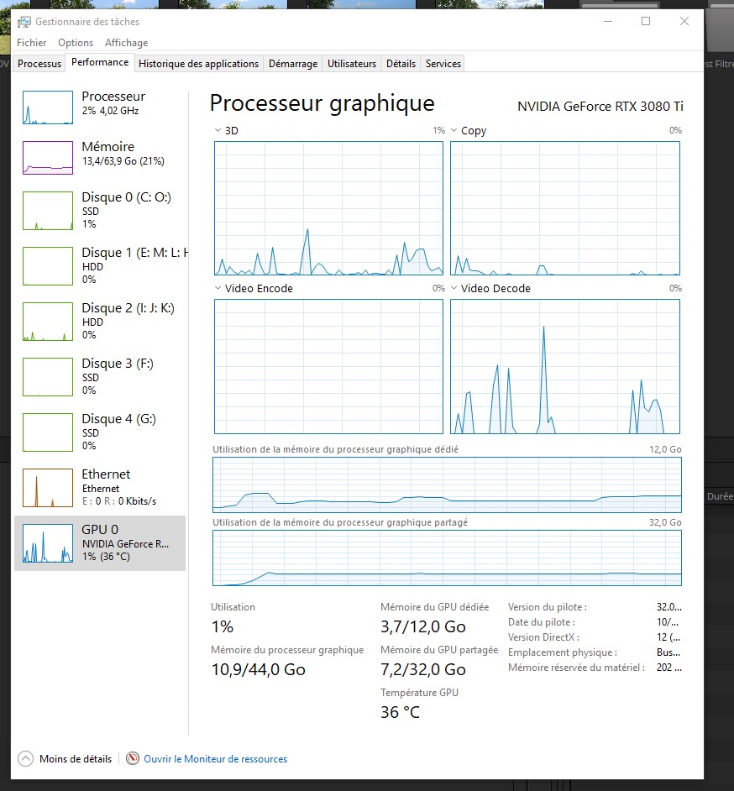Screen dimensions: 734x791
Task: Click the shared GPU memory graph
Action: pos(447,558)
